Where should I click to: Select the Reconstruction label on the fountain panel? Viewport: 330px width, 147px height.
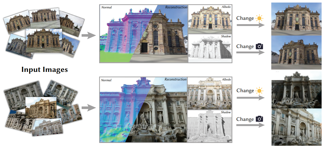(175, 79)
